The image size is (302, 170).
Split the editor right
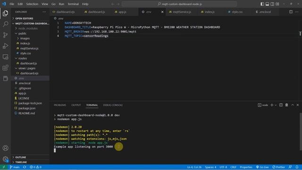291,12
